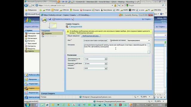Open the Сервис navigation section
The height and width of the screenshot is (107, 191).
pos(32,88)
